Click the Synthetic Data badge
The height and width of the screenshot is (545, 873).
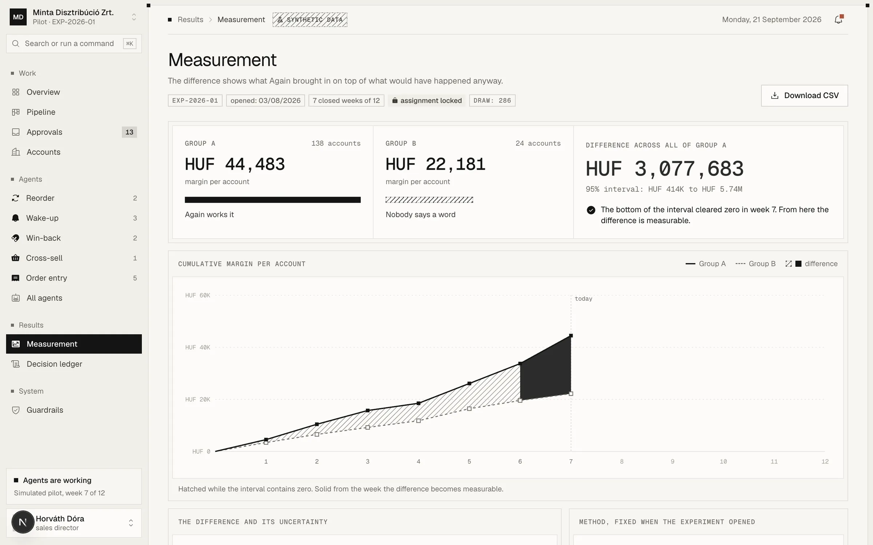point(310,20)
